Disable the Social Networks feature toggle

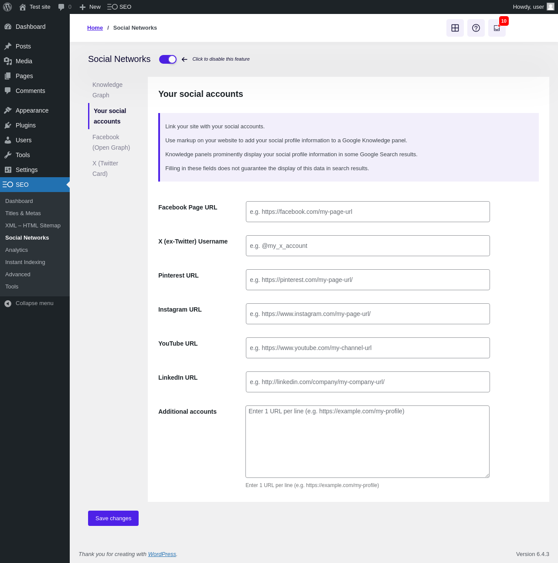[x=168, y=59]
